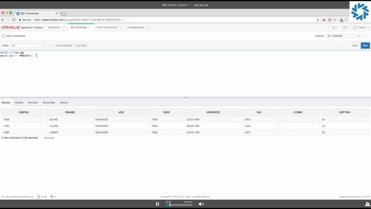Open the Schema dropdown
This screenshot has height=209, width=371.
[344, 36]
